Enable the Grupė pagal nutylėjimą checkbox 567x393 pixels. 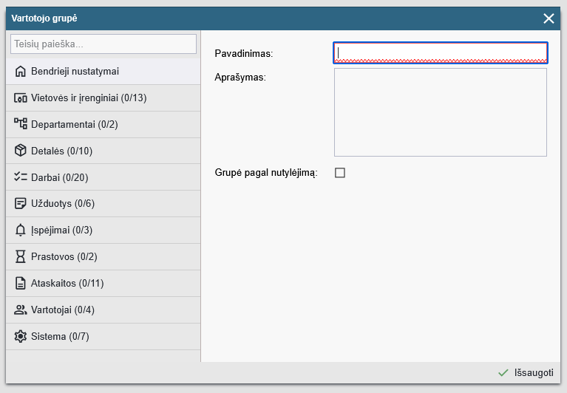(340, 173)
